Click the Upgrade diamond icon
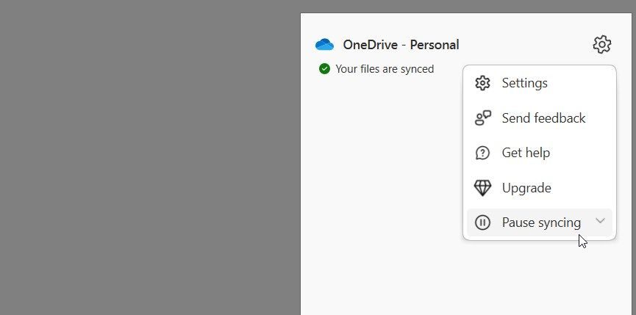This screenshot has width=636, height=315. (x=482, y=188)
